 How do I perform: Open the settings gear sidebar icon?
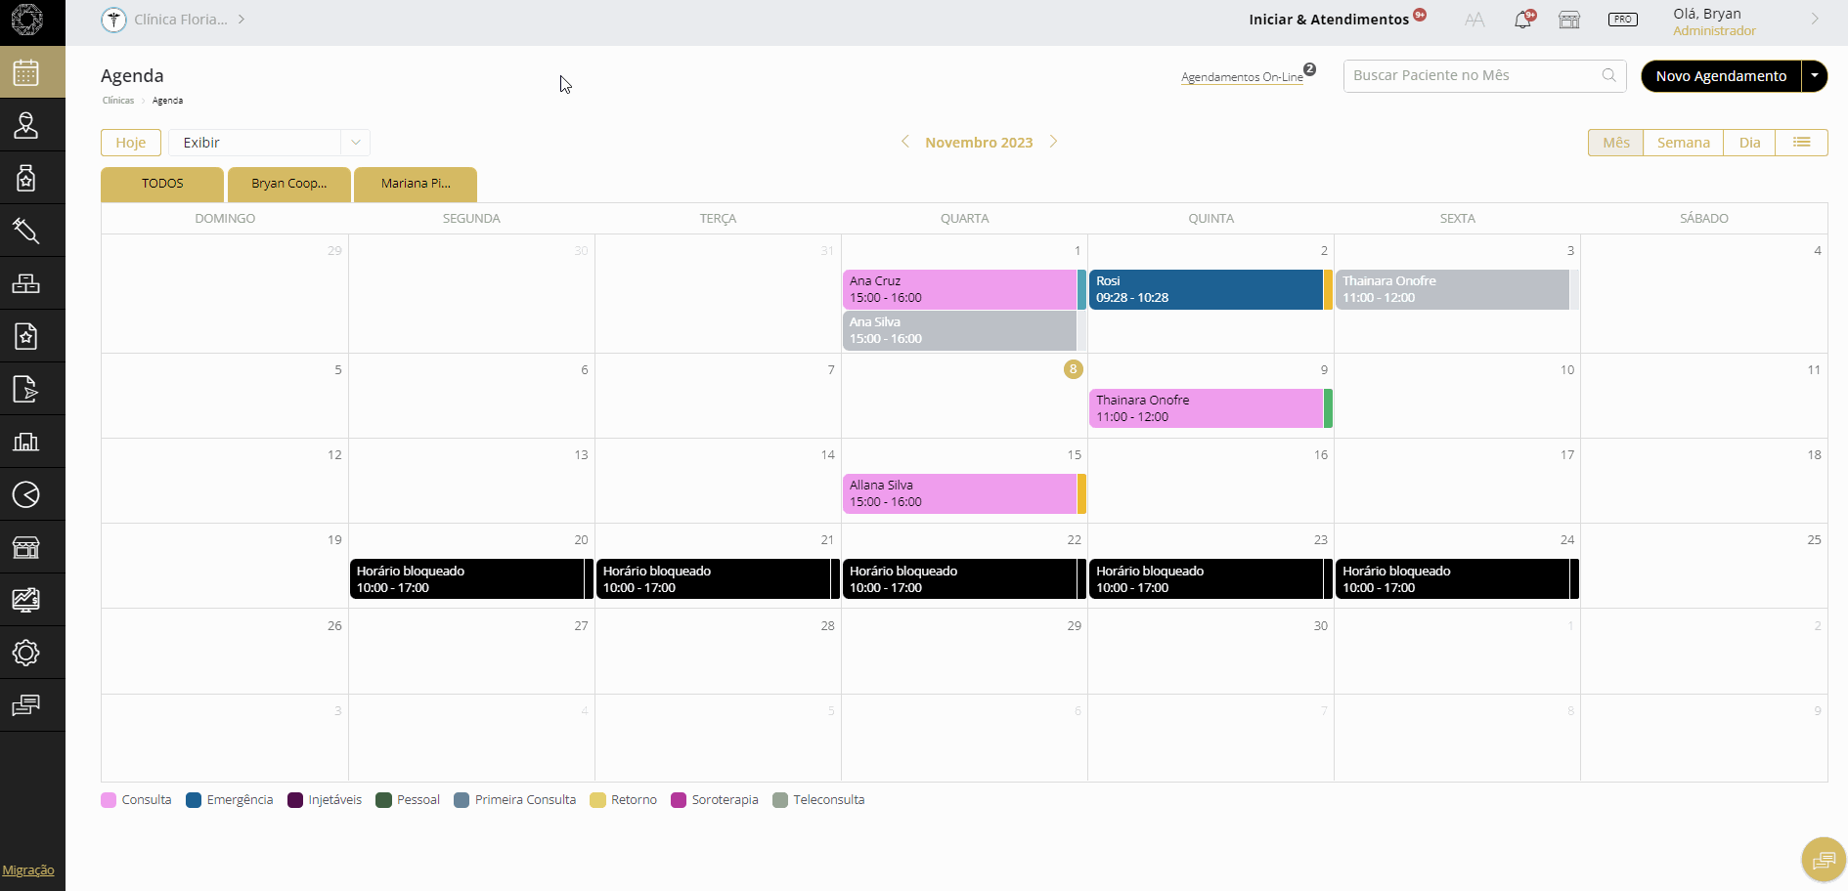coord(26,653)
